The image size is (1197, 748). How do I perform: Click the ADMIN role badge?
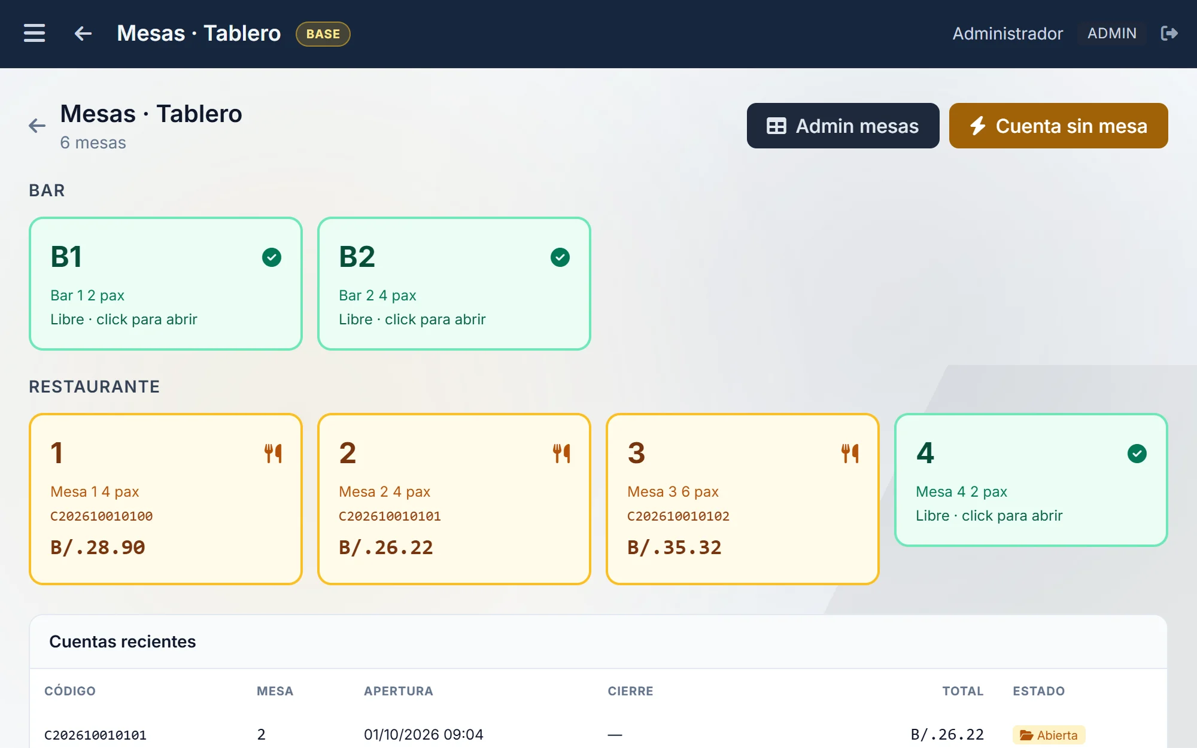1111,34
